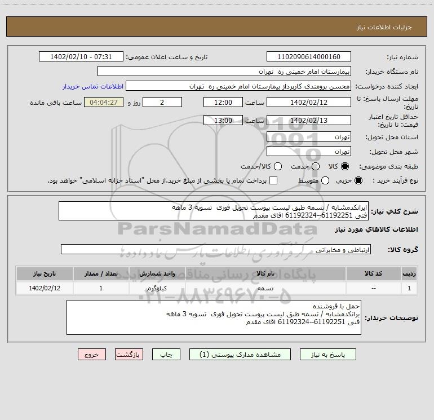
Task: Click the ردیف column header
Action: coord(409,273)
